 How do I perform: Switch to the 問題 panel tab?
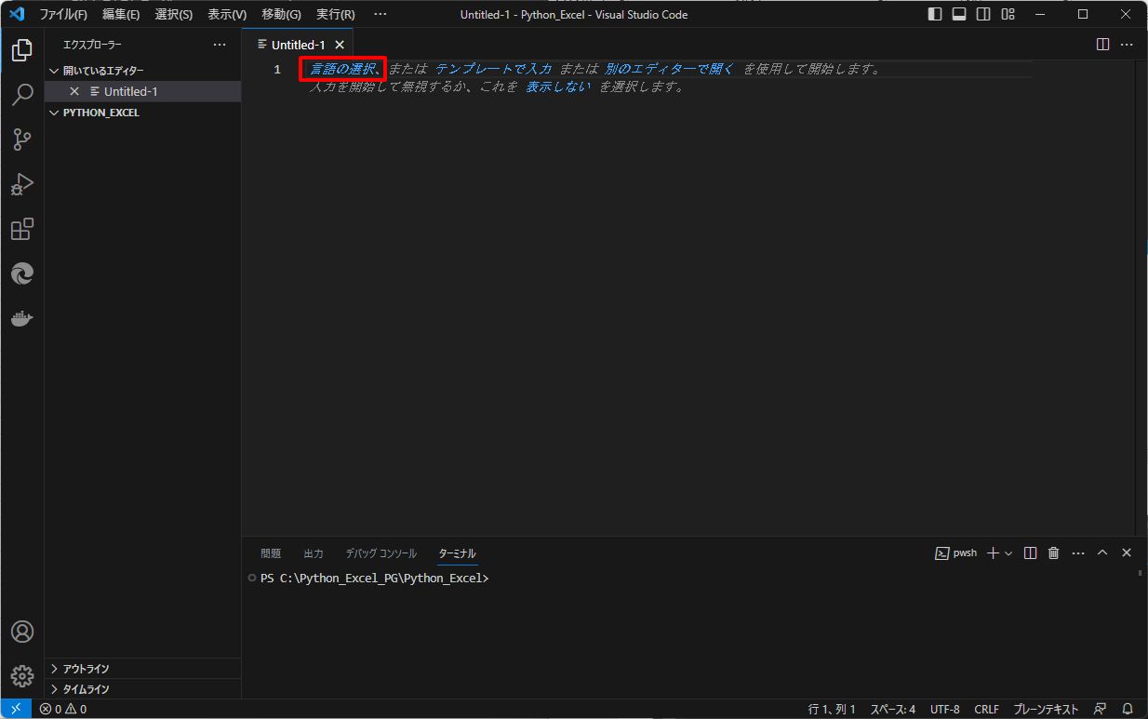point(271,553)
